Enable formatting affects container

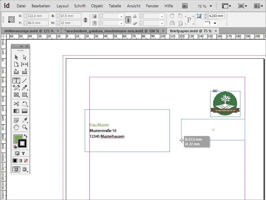(17, 153)
